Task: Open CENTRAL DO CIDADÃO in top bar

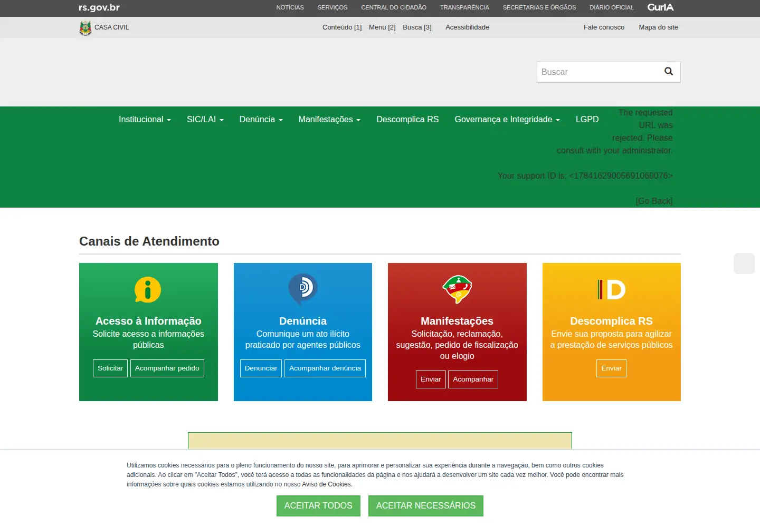Action: pos(394,7)
